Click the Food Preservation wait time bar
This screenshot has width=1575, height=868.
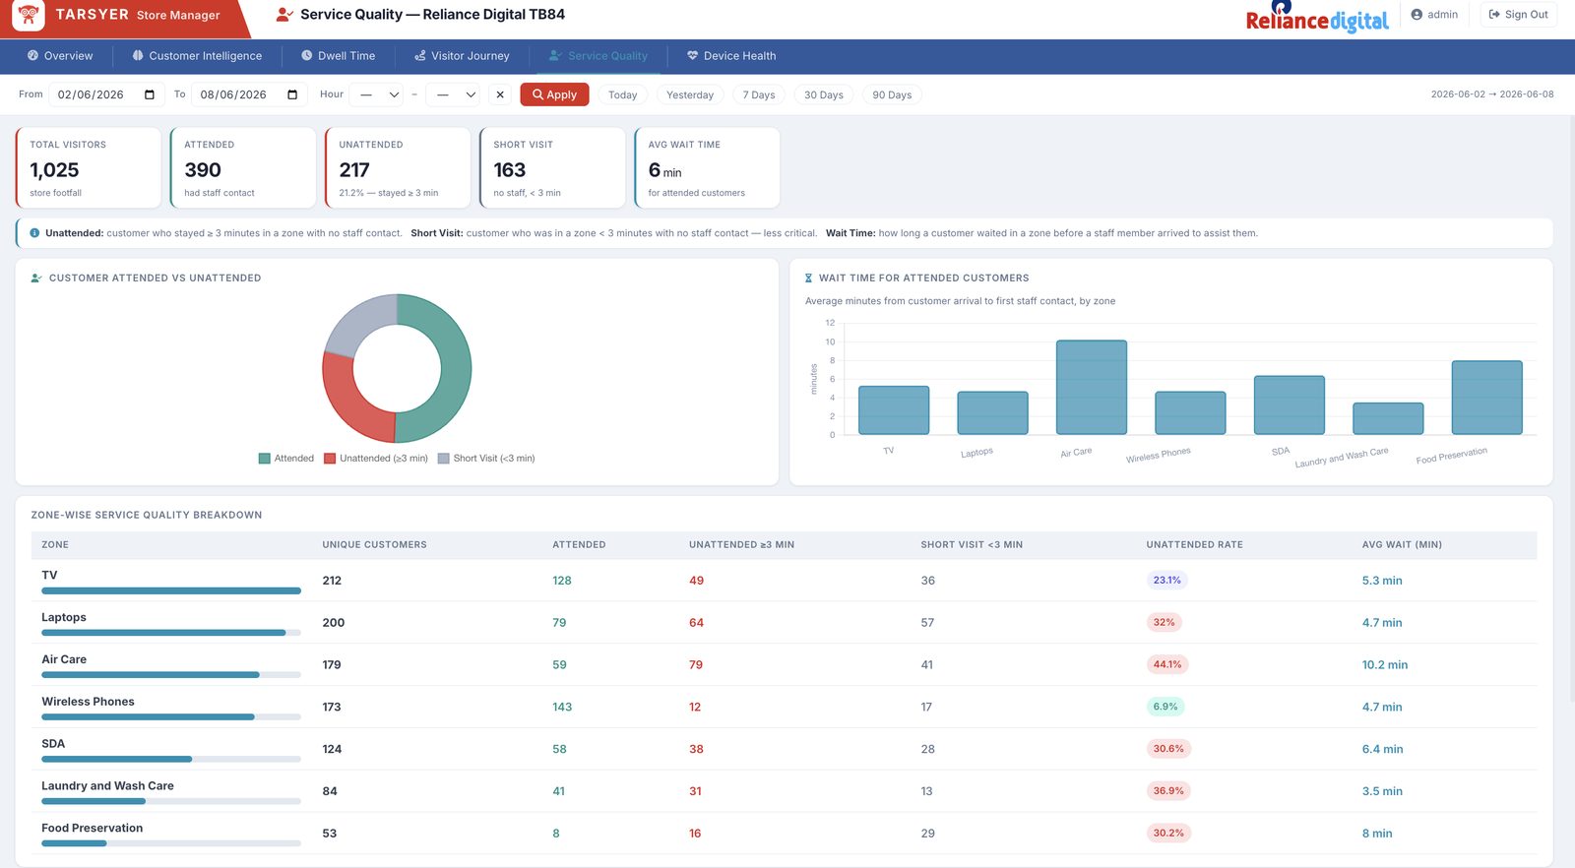pyautogui.click(x=1487, y=398)
